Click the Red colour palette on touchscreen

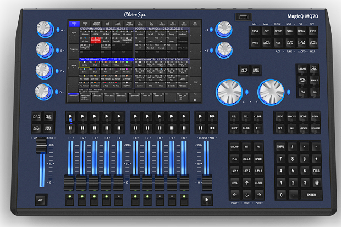pyautogui.click(x=95, y=64)
